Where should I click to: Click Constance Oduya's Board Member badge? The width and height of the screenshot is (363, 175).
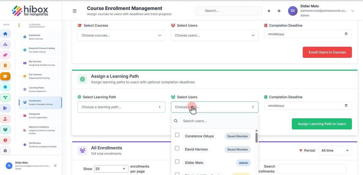pos(238,136)
